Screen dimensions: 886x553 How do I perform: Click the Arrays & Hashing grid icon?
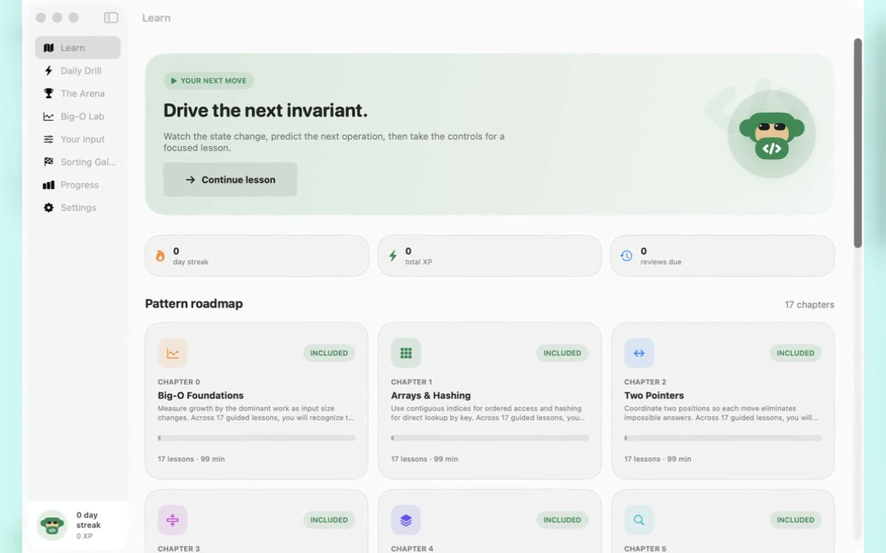pyautogui.click(x=406, y=353)
